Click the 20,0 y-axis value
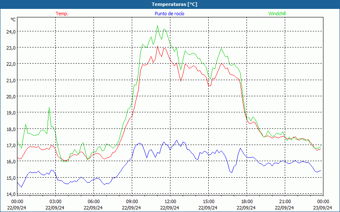 [x=11, y=97]
